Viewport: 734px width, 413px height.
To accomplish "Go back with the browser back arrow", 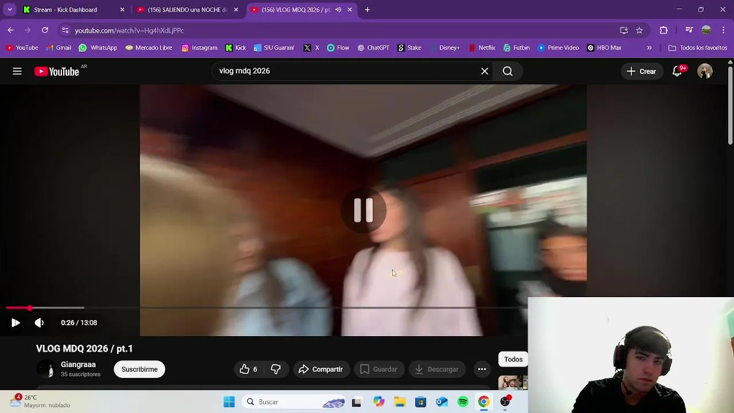I will click(x=10, y=30).
